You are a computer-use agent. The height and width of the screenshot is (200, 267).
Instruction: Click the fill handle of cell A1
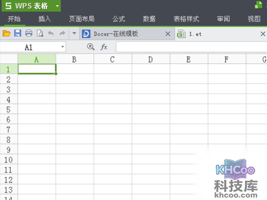pyautogui.click(x=56, y=74)
